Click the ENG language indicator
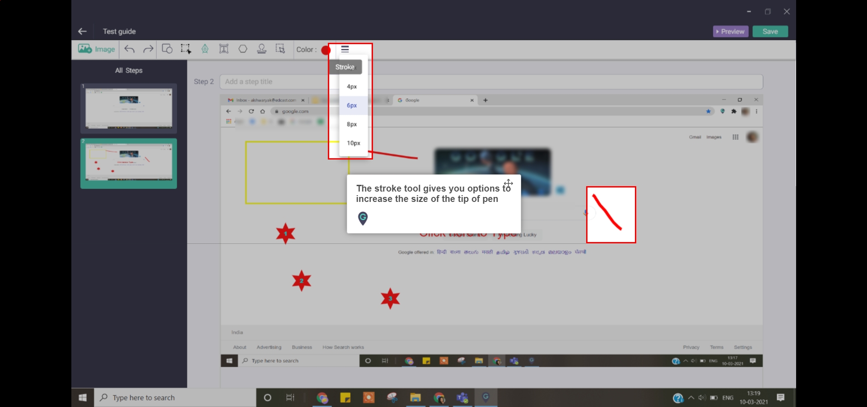The height and width of the screenshot is (407, 867). [x=728, y=398]
